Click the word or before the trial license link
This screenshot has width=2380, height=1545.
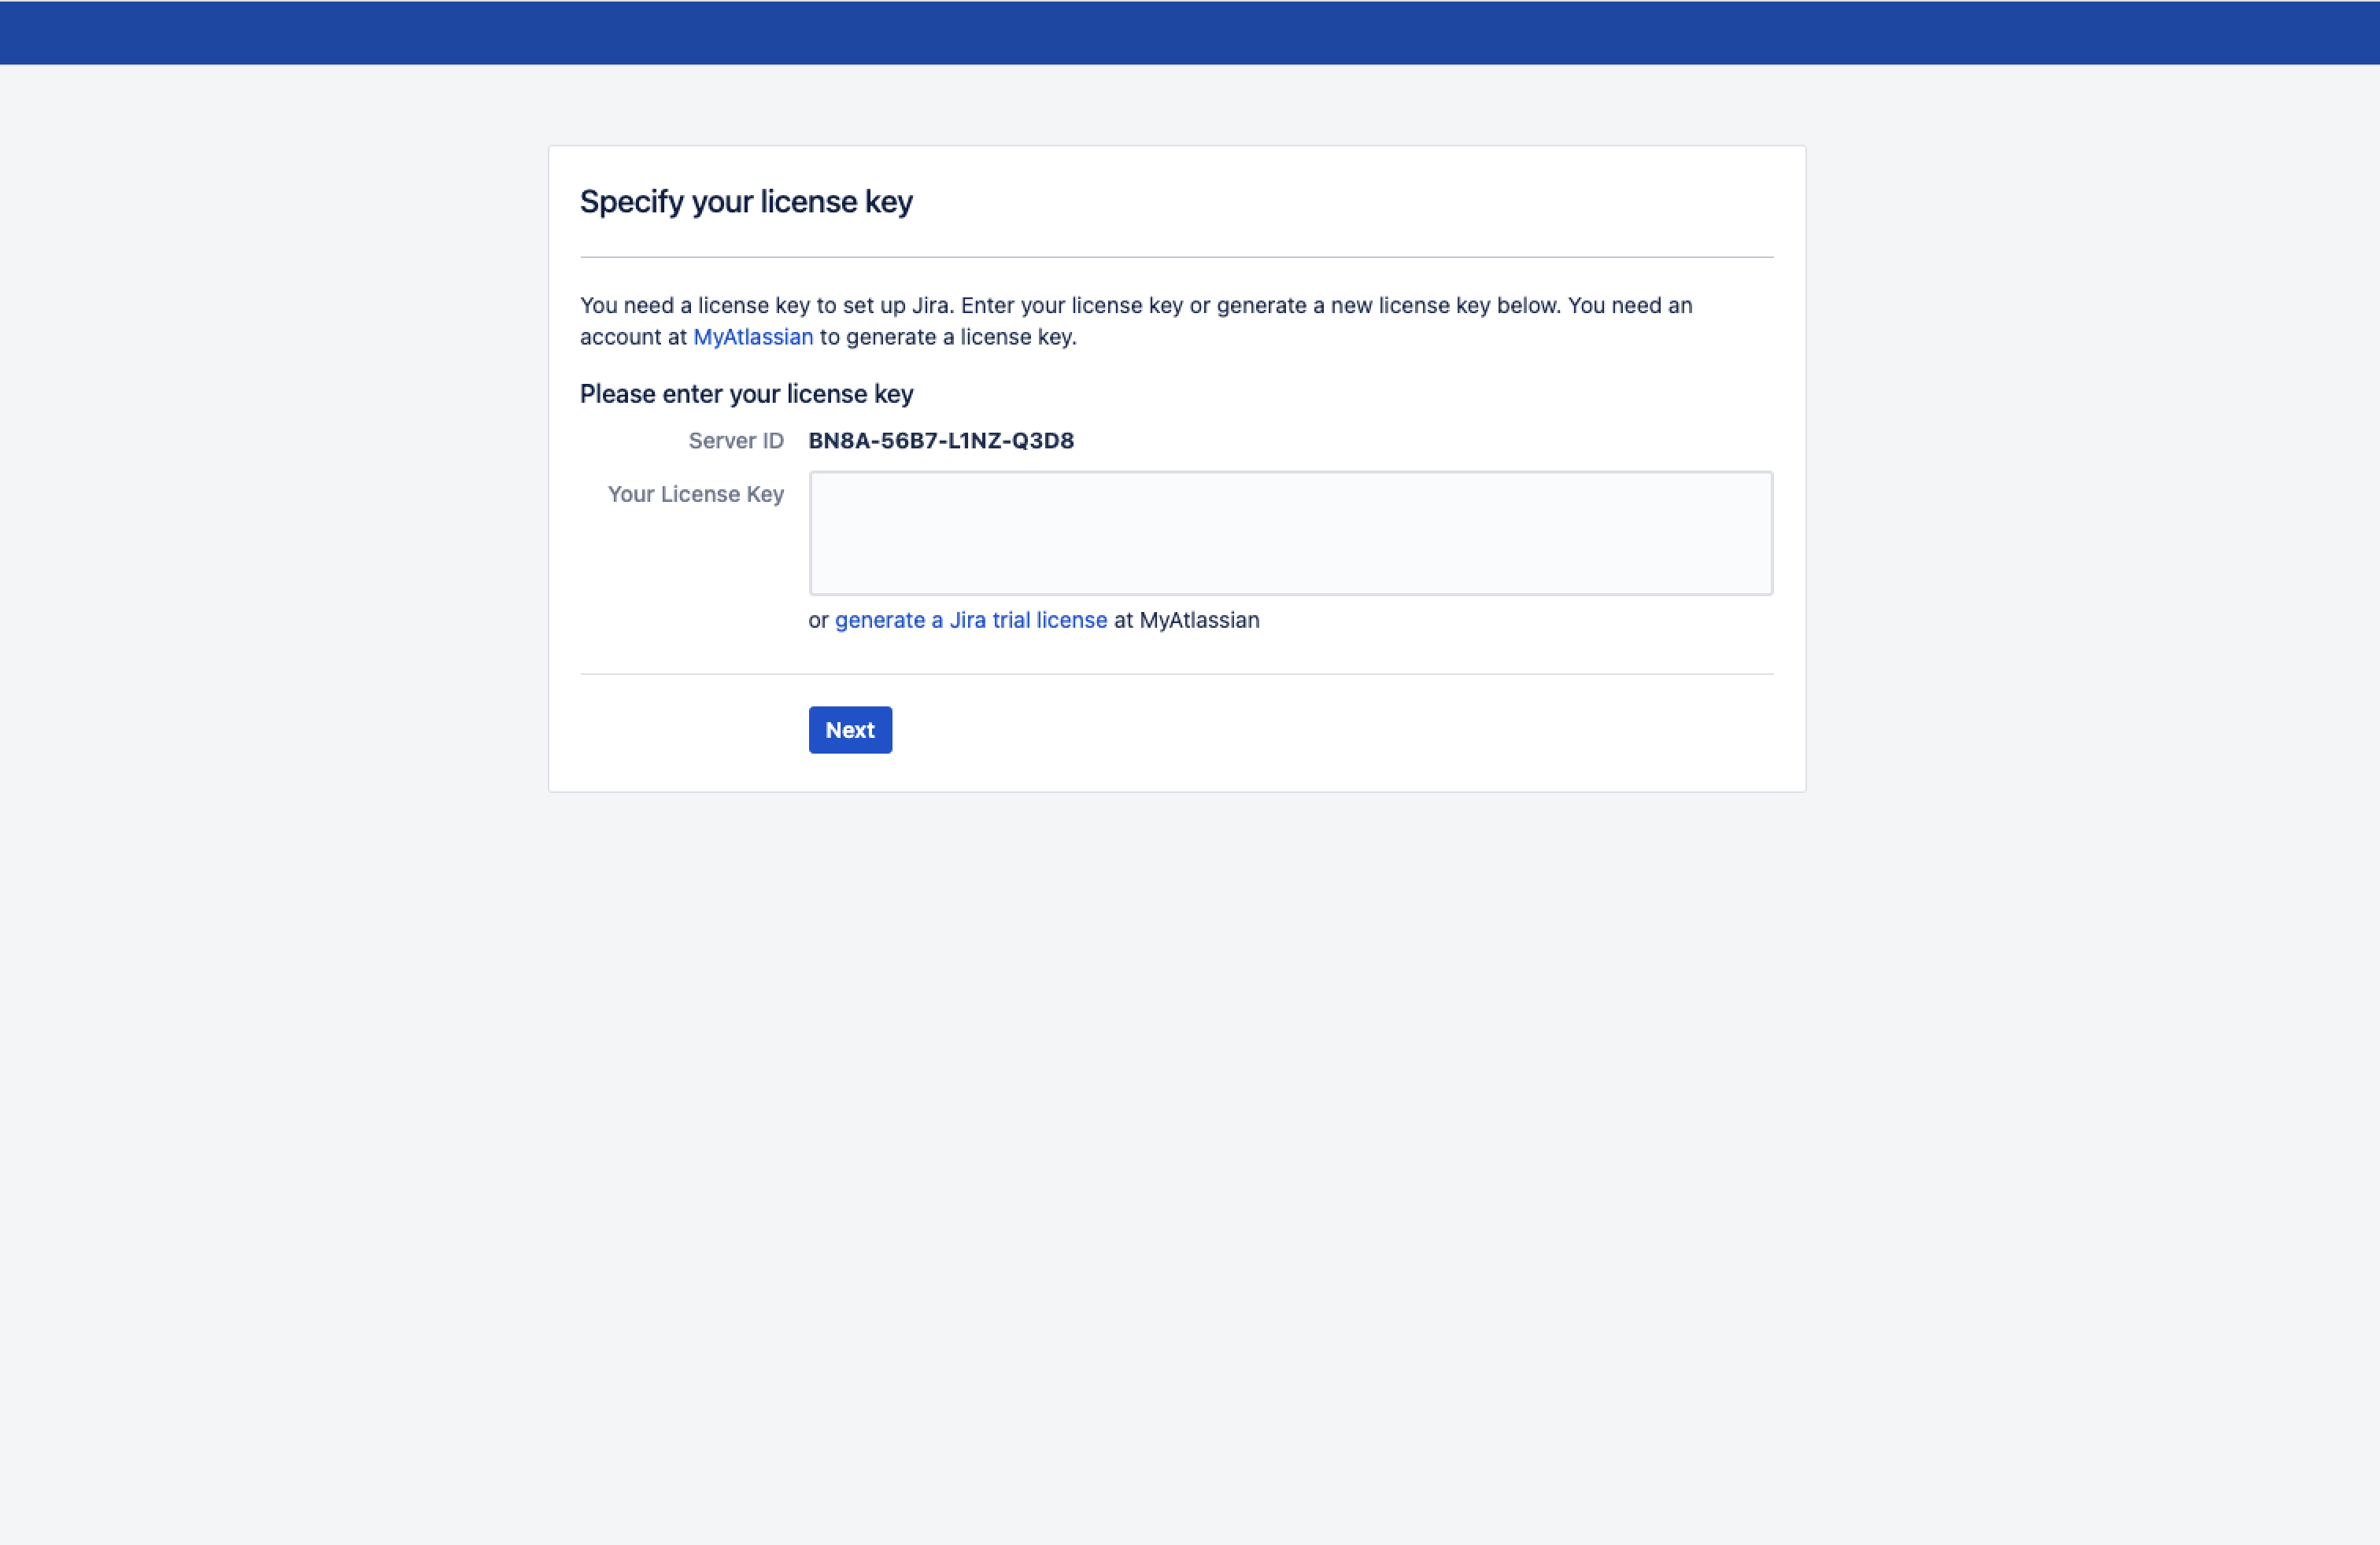pyautogui.click(x=818, y=620)
